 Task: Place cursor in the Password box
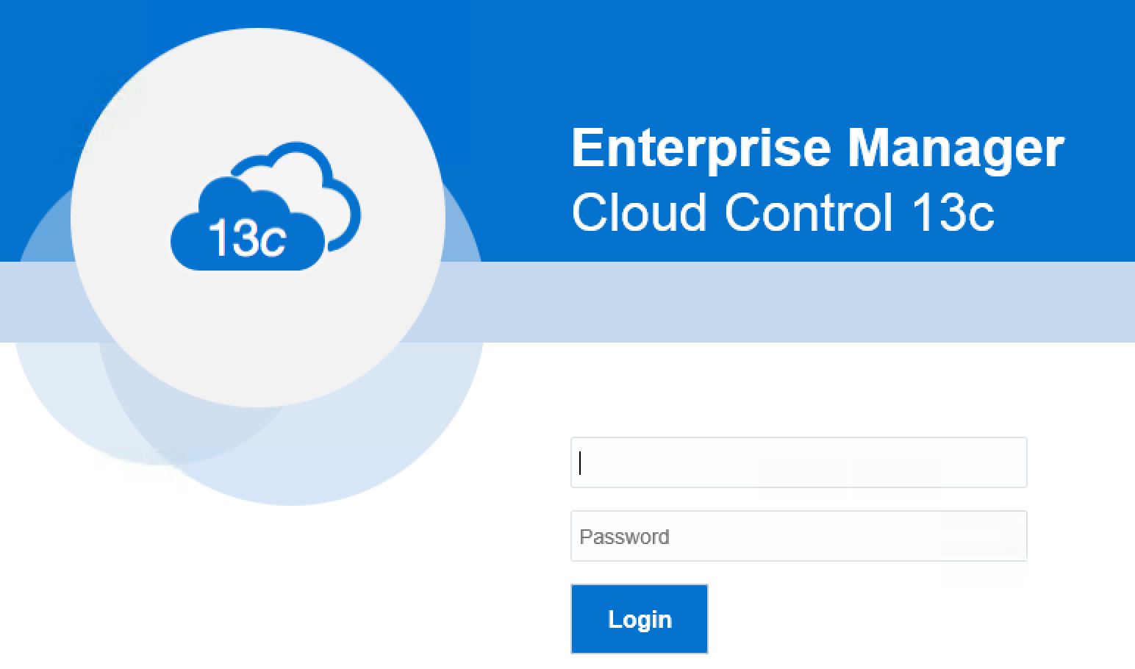pos(798,536)
